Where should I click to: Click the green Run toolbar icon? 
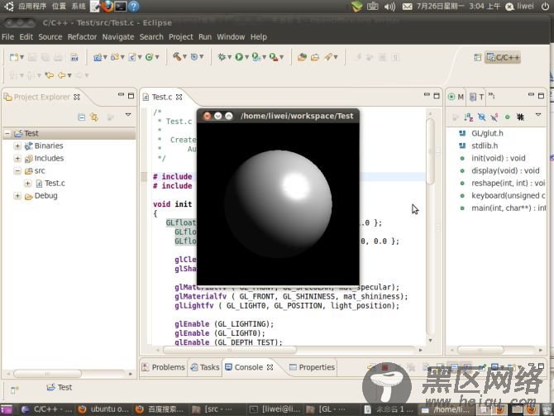click(x=239, y=56)
